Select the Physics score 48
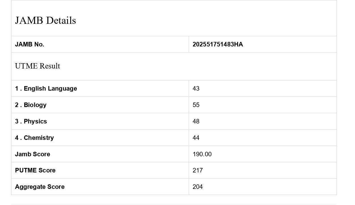This screenshot has width=355, height=205. click(196, 121)
